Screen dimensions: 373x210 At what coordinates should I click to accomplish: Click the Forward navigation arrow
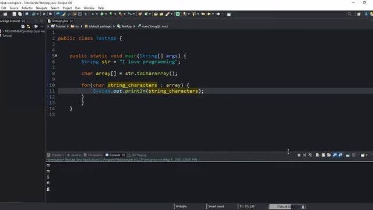(218, 14)
